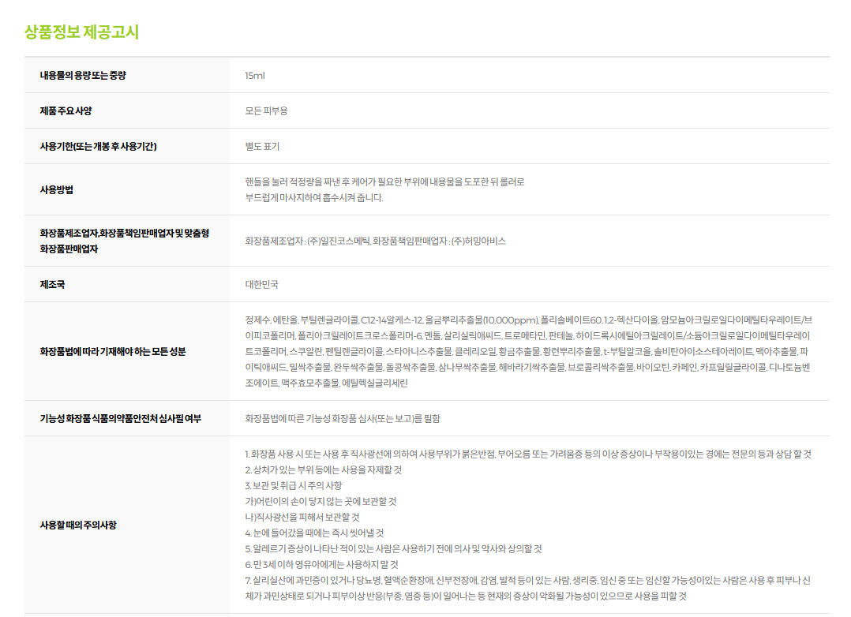Click the 대한민국 country value
Viewport: 851px width, 617px height.
tap(261, 285)
